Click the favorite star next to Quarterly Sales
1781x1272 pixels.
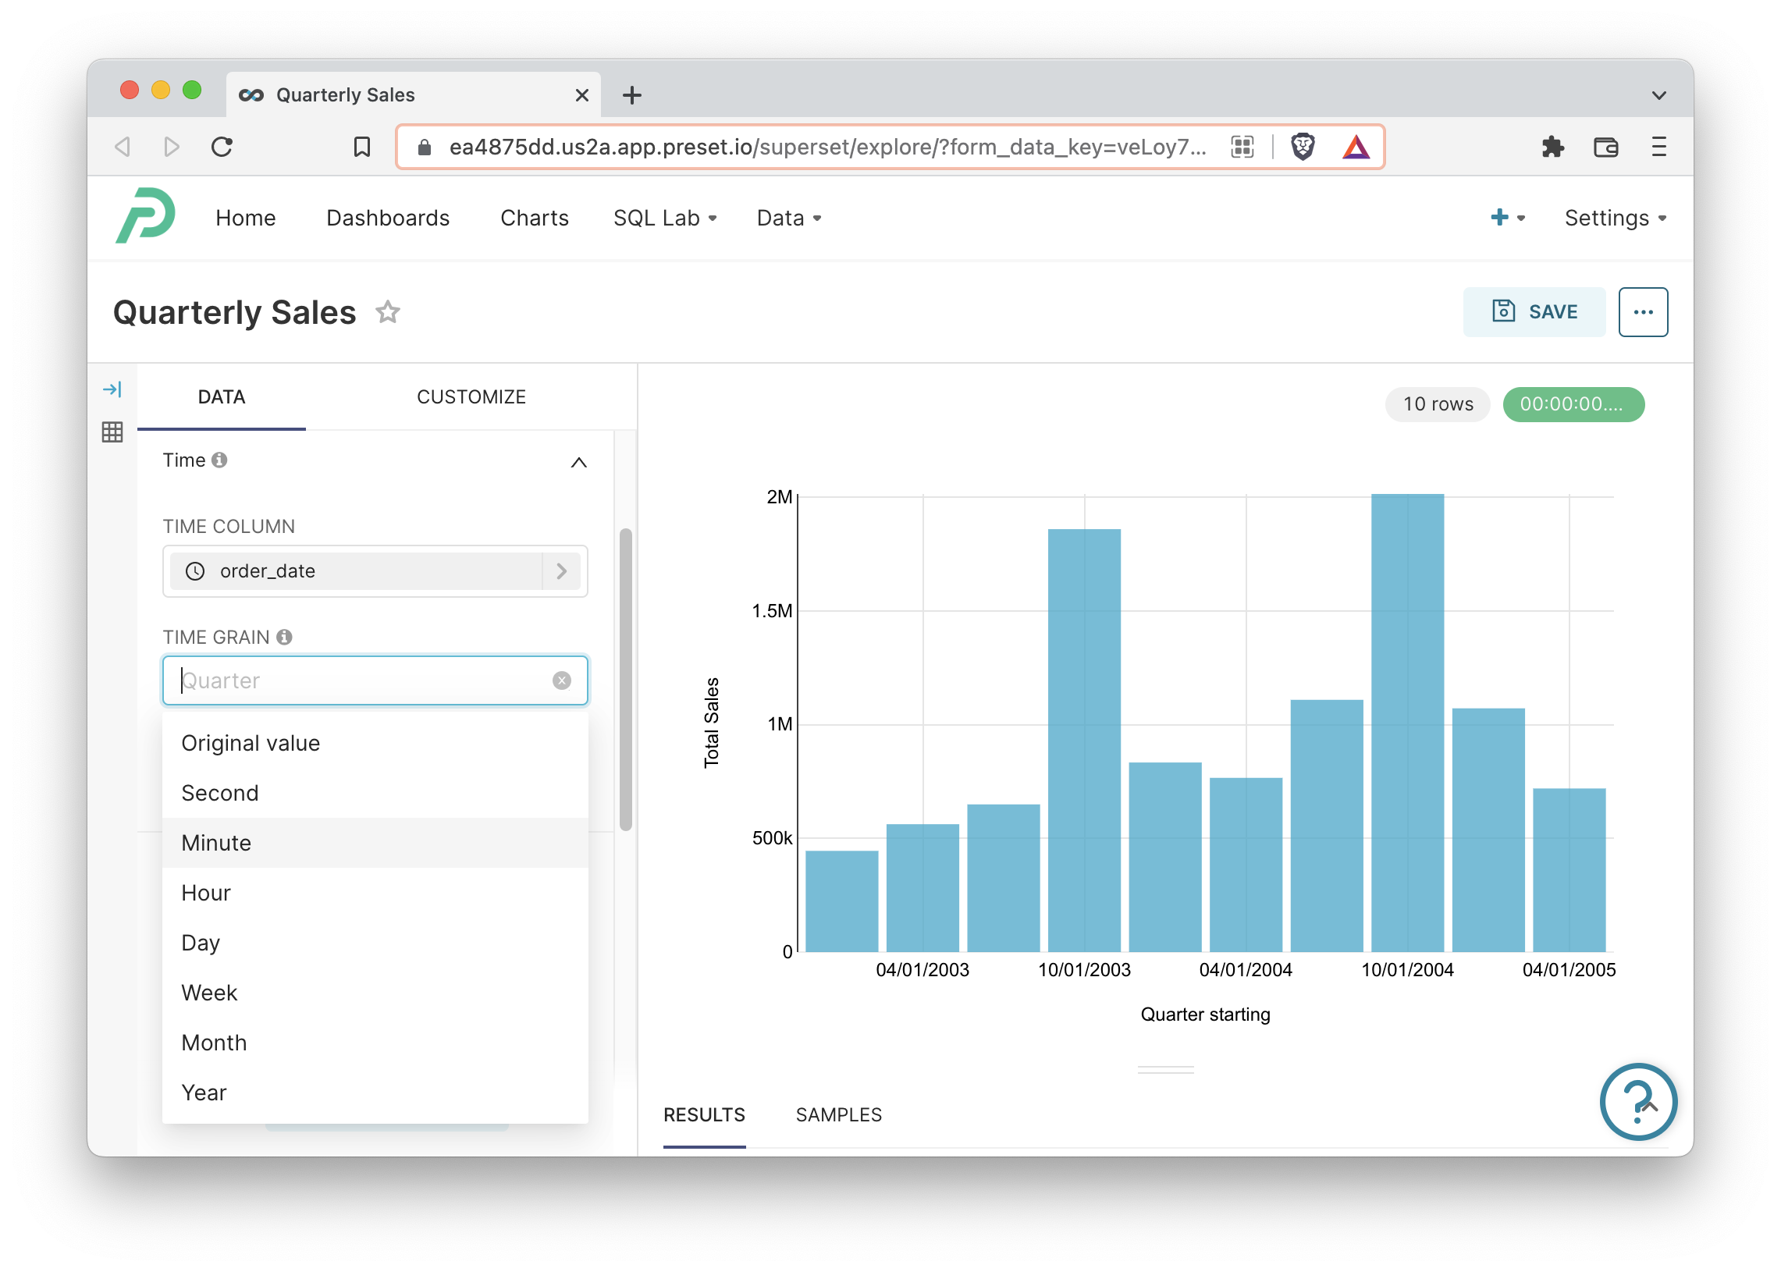(x=388, y=312)
